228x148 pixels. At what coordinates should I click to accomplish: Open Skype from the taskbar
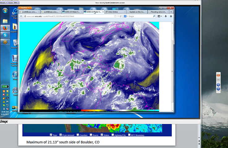click(5, 35)
